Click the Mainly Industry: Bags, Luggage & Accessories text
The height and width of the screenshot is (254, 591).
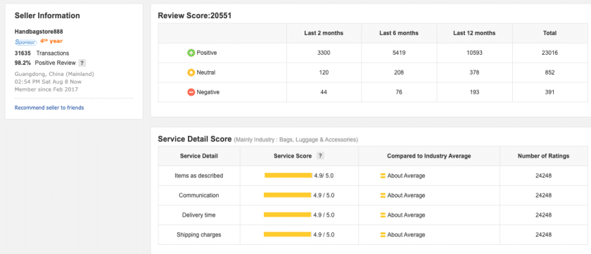coord(296,140)
